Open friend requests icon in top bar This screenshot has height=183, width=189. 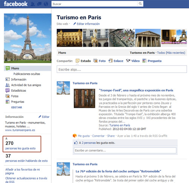(x=33, y=4)
